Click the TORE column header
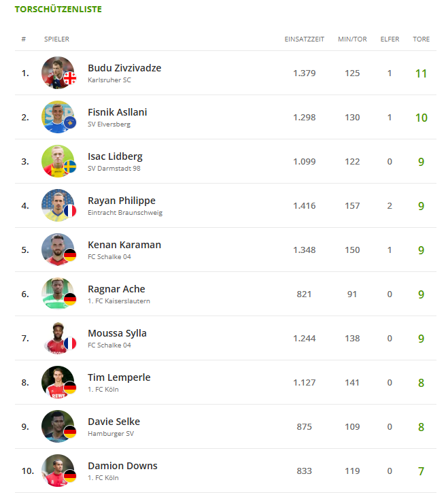The image size is (446, 493). tap(421, 39)
